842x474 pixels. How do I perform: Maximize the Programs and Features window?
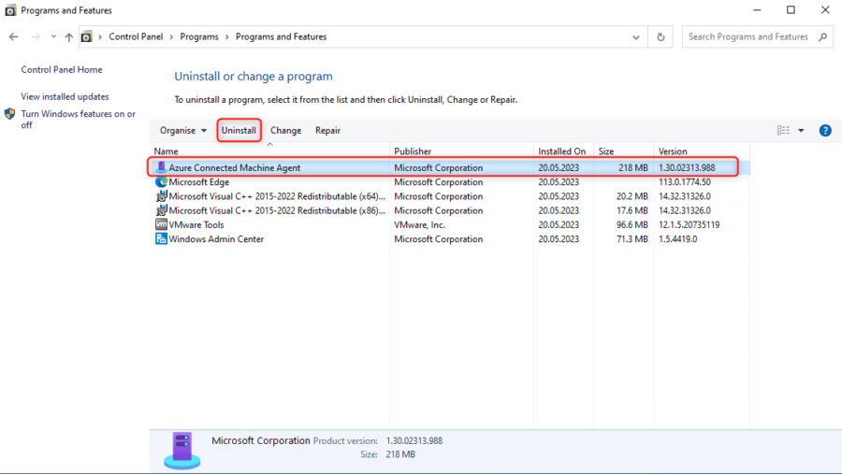[791, 10]
